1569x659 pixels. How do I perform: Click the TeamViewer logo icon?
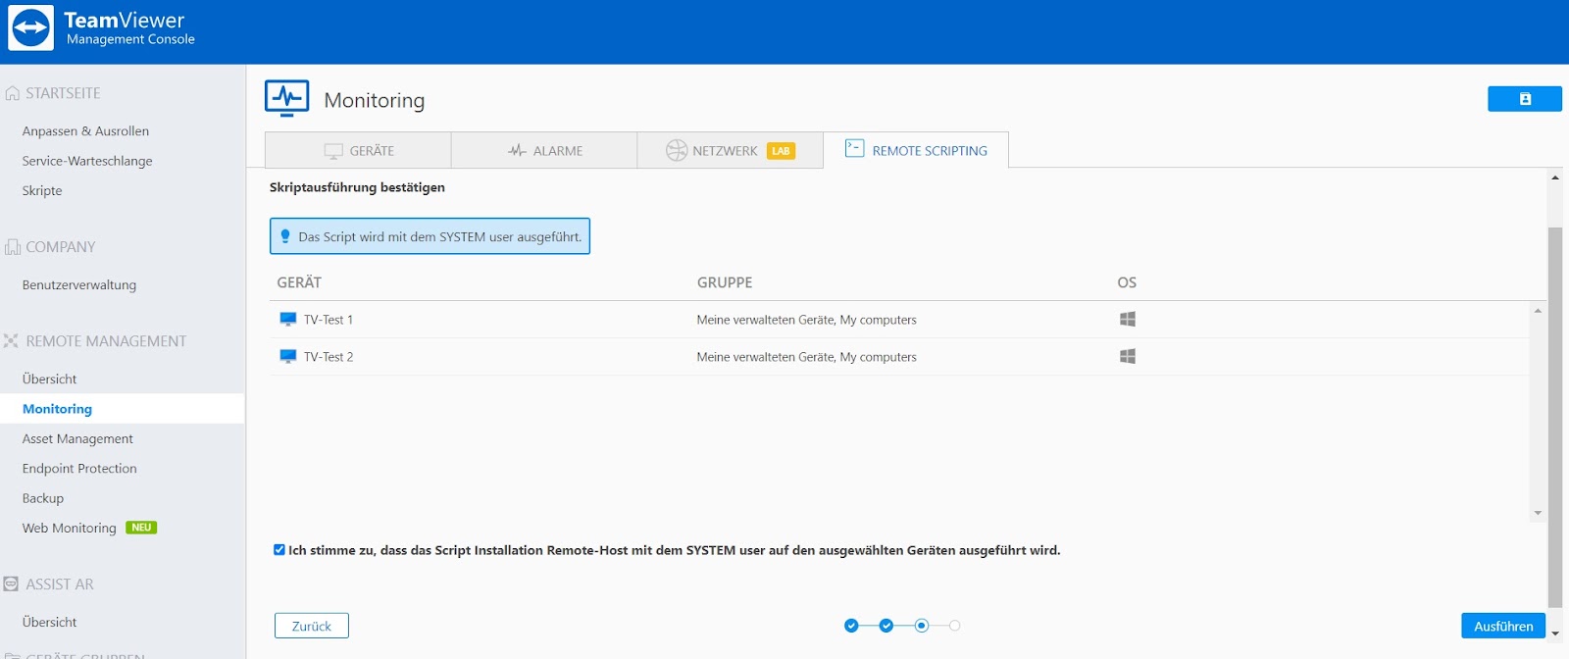pyautogui.click(x=30, y=28)
